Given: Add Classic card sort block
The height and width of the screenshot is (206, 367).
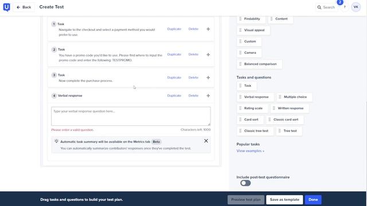Looking at the screenshot, I should coord(285,120).
